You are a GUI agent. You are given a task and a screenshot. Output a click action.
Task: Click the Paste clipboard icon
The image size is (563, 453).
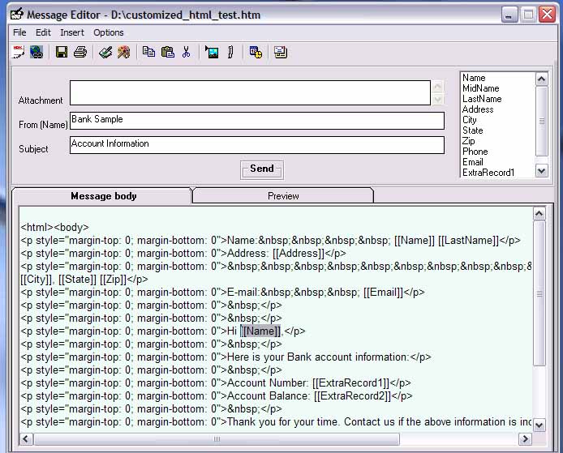click(x=167, y=53)
